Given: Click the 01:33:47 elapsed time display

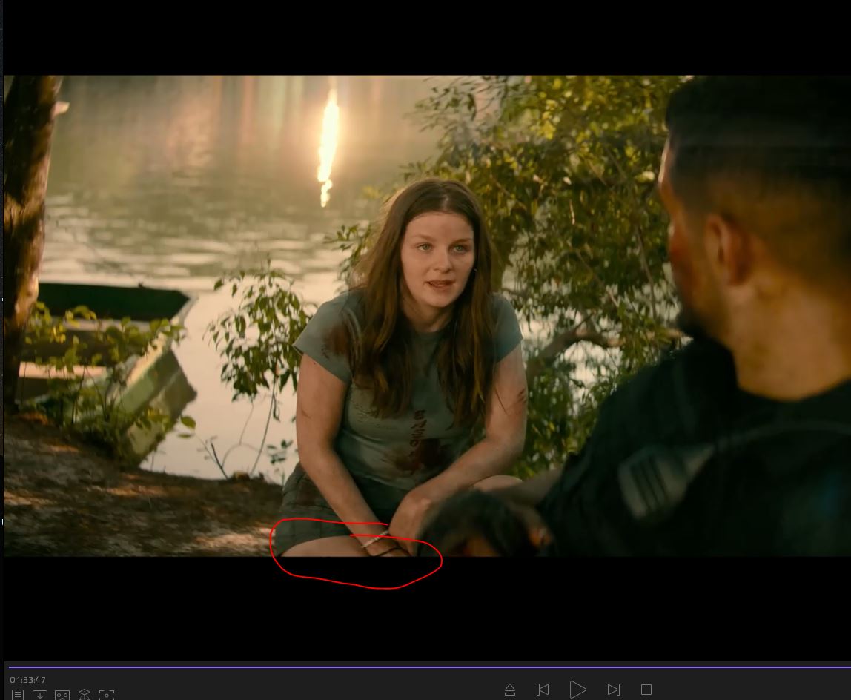Looking at the screenshot, I should (28, 680).
